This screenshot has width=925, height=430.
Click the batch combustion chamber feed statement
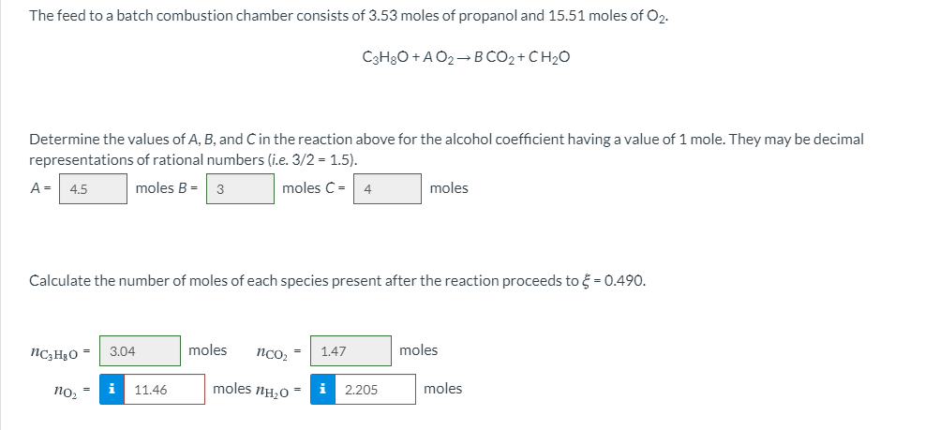point(349,17)
